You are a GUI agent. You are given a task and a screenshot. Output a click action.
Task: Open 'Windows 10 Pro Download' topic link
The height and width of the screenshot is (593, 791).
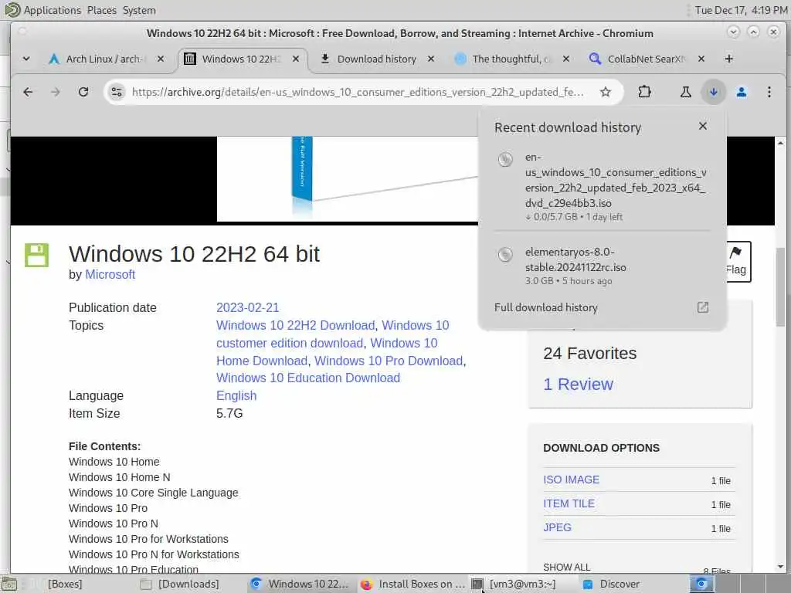pos(389,361)
